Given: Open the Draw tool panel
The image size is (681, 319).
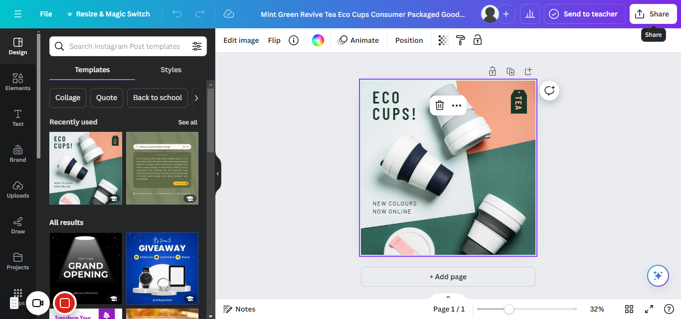Looking at the screenshot, I should [18, 225].
